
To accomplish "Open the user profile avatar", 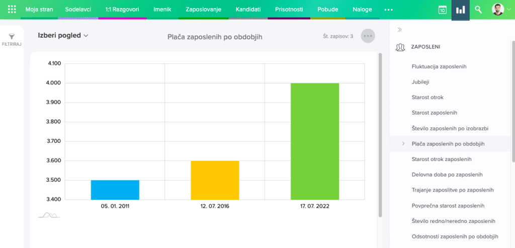I will tap(497, 10).
